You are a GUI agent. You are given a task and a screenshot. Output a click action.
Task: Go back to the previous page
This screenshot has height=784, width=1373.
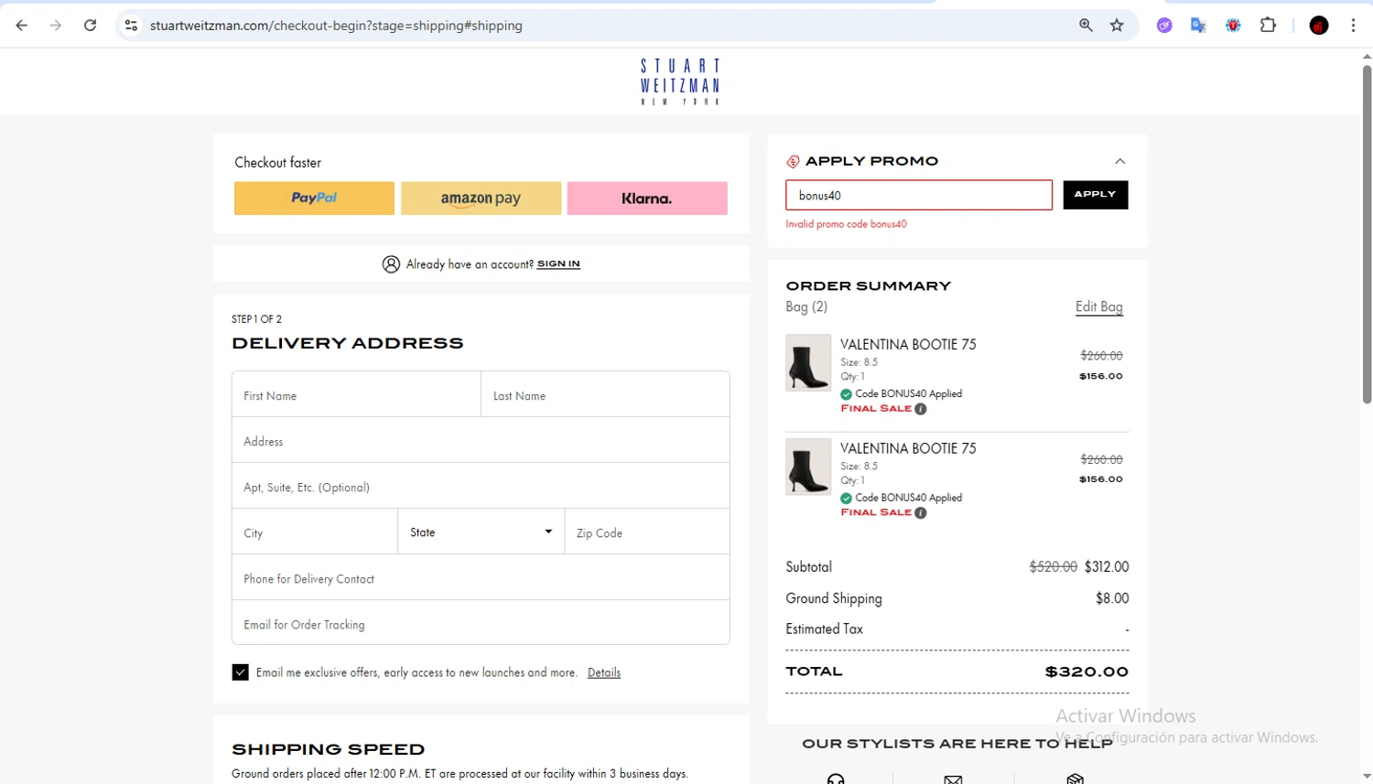point(22,26)
